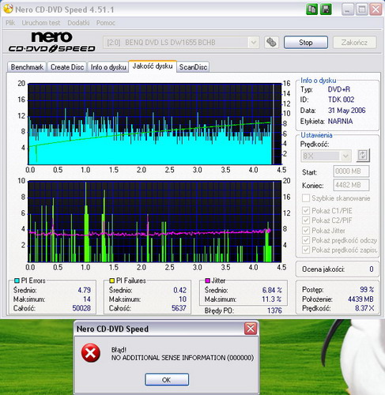This screenshot has width=385, height=395.
Task: Close the error dialog with X
Action: tap(251, 329)
